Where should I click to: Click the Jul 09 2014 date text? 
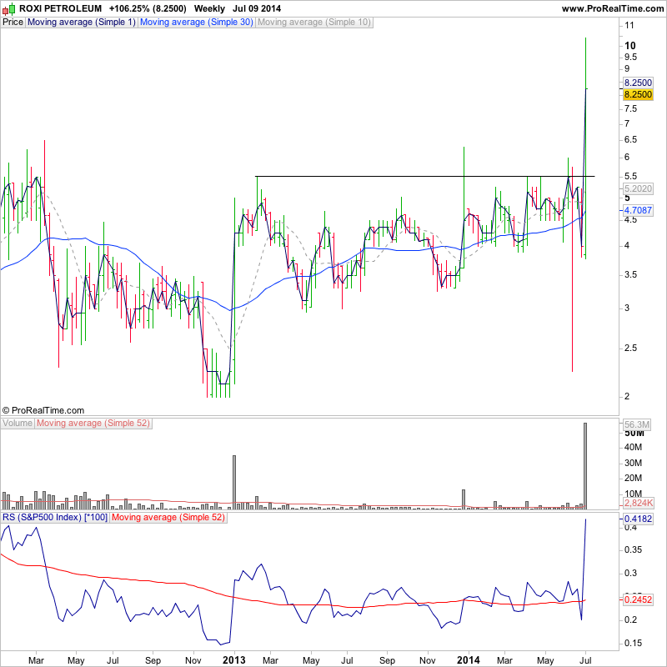point(257,8)
